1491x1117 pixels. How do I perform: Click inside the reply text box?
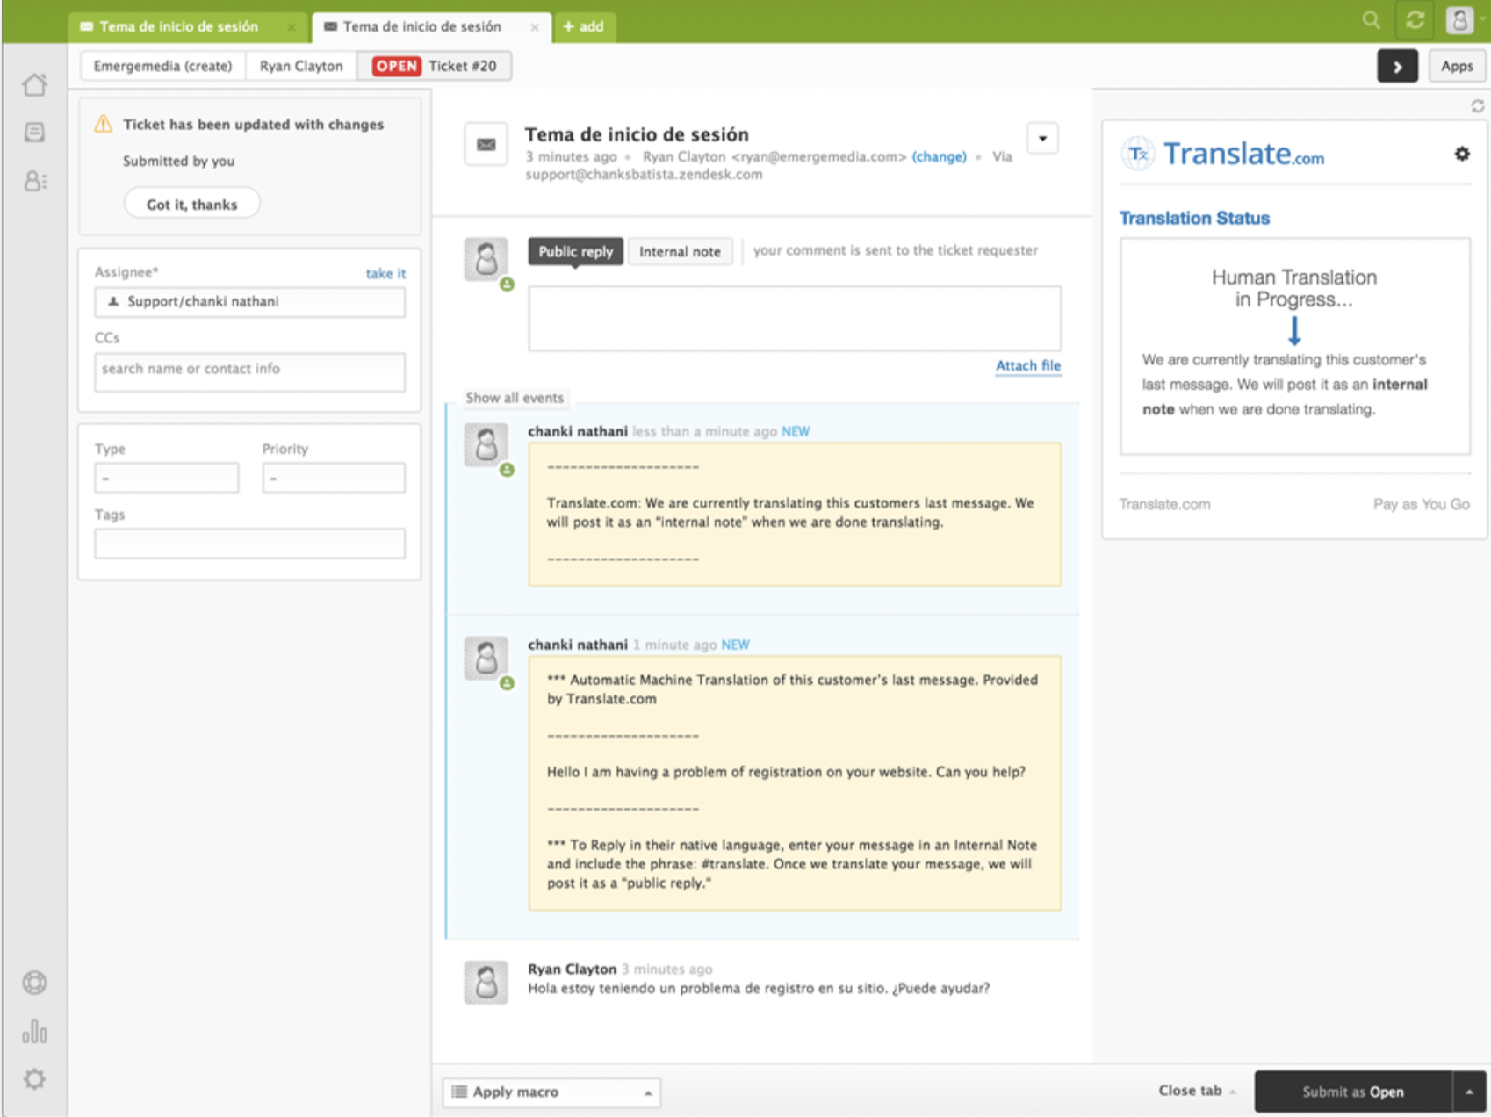click(x=793, y=318)
